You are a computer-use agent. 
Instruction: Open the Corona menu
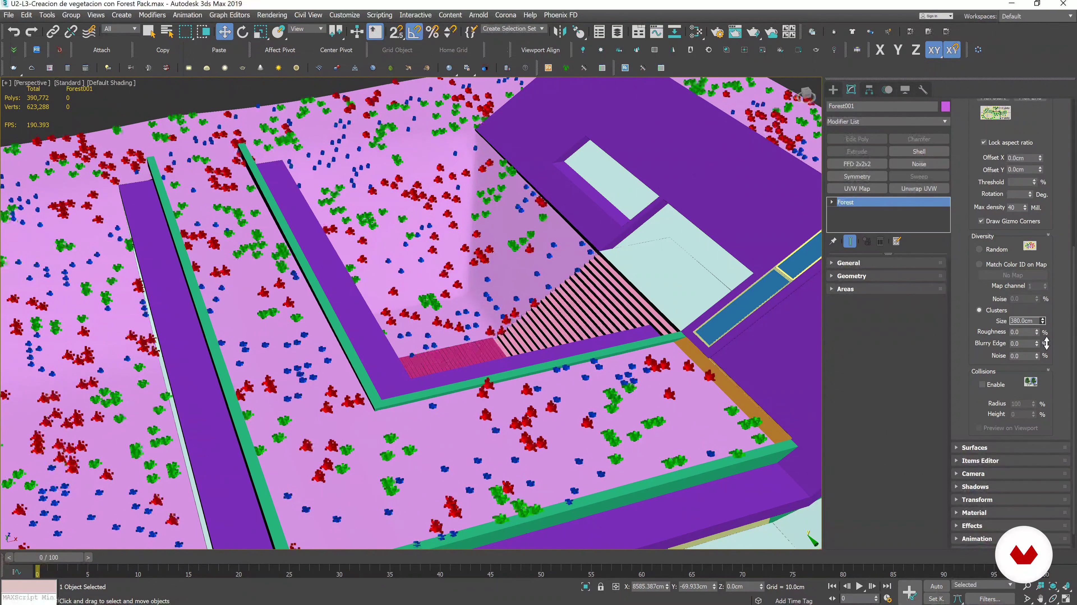point(505,15)
